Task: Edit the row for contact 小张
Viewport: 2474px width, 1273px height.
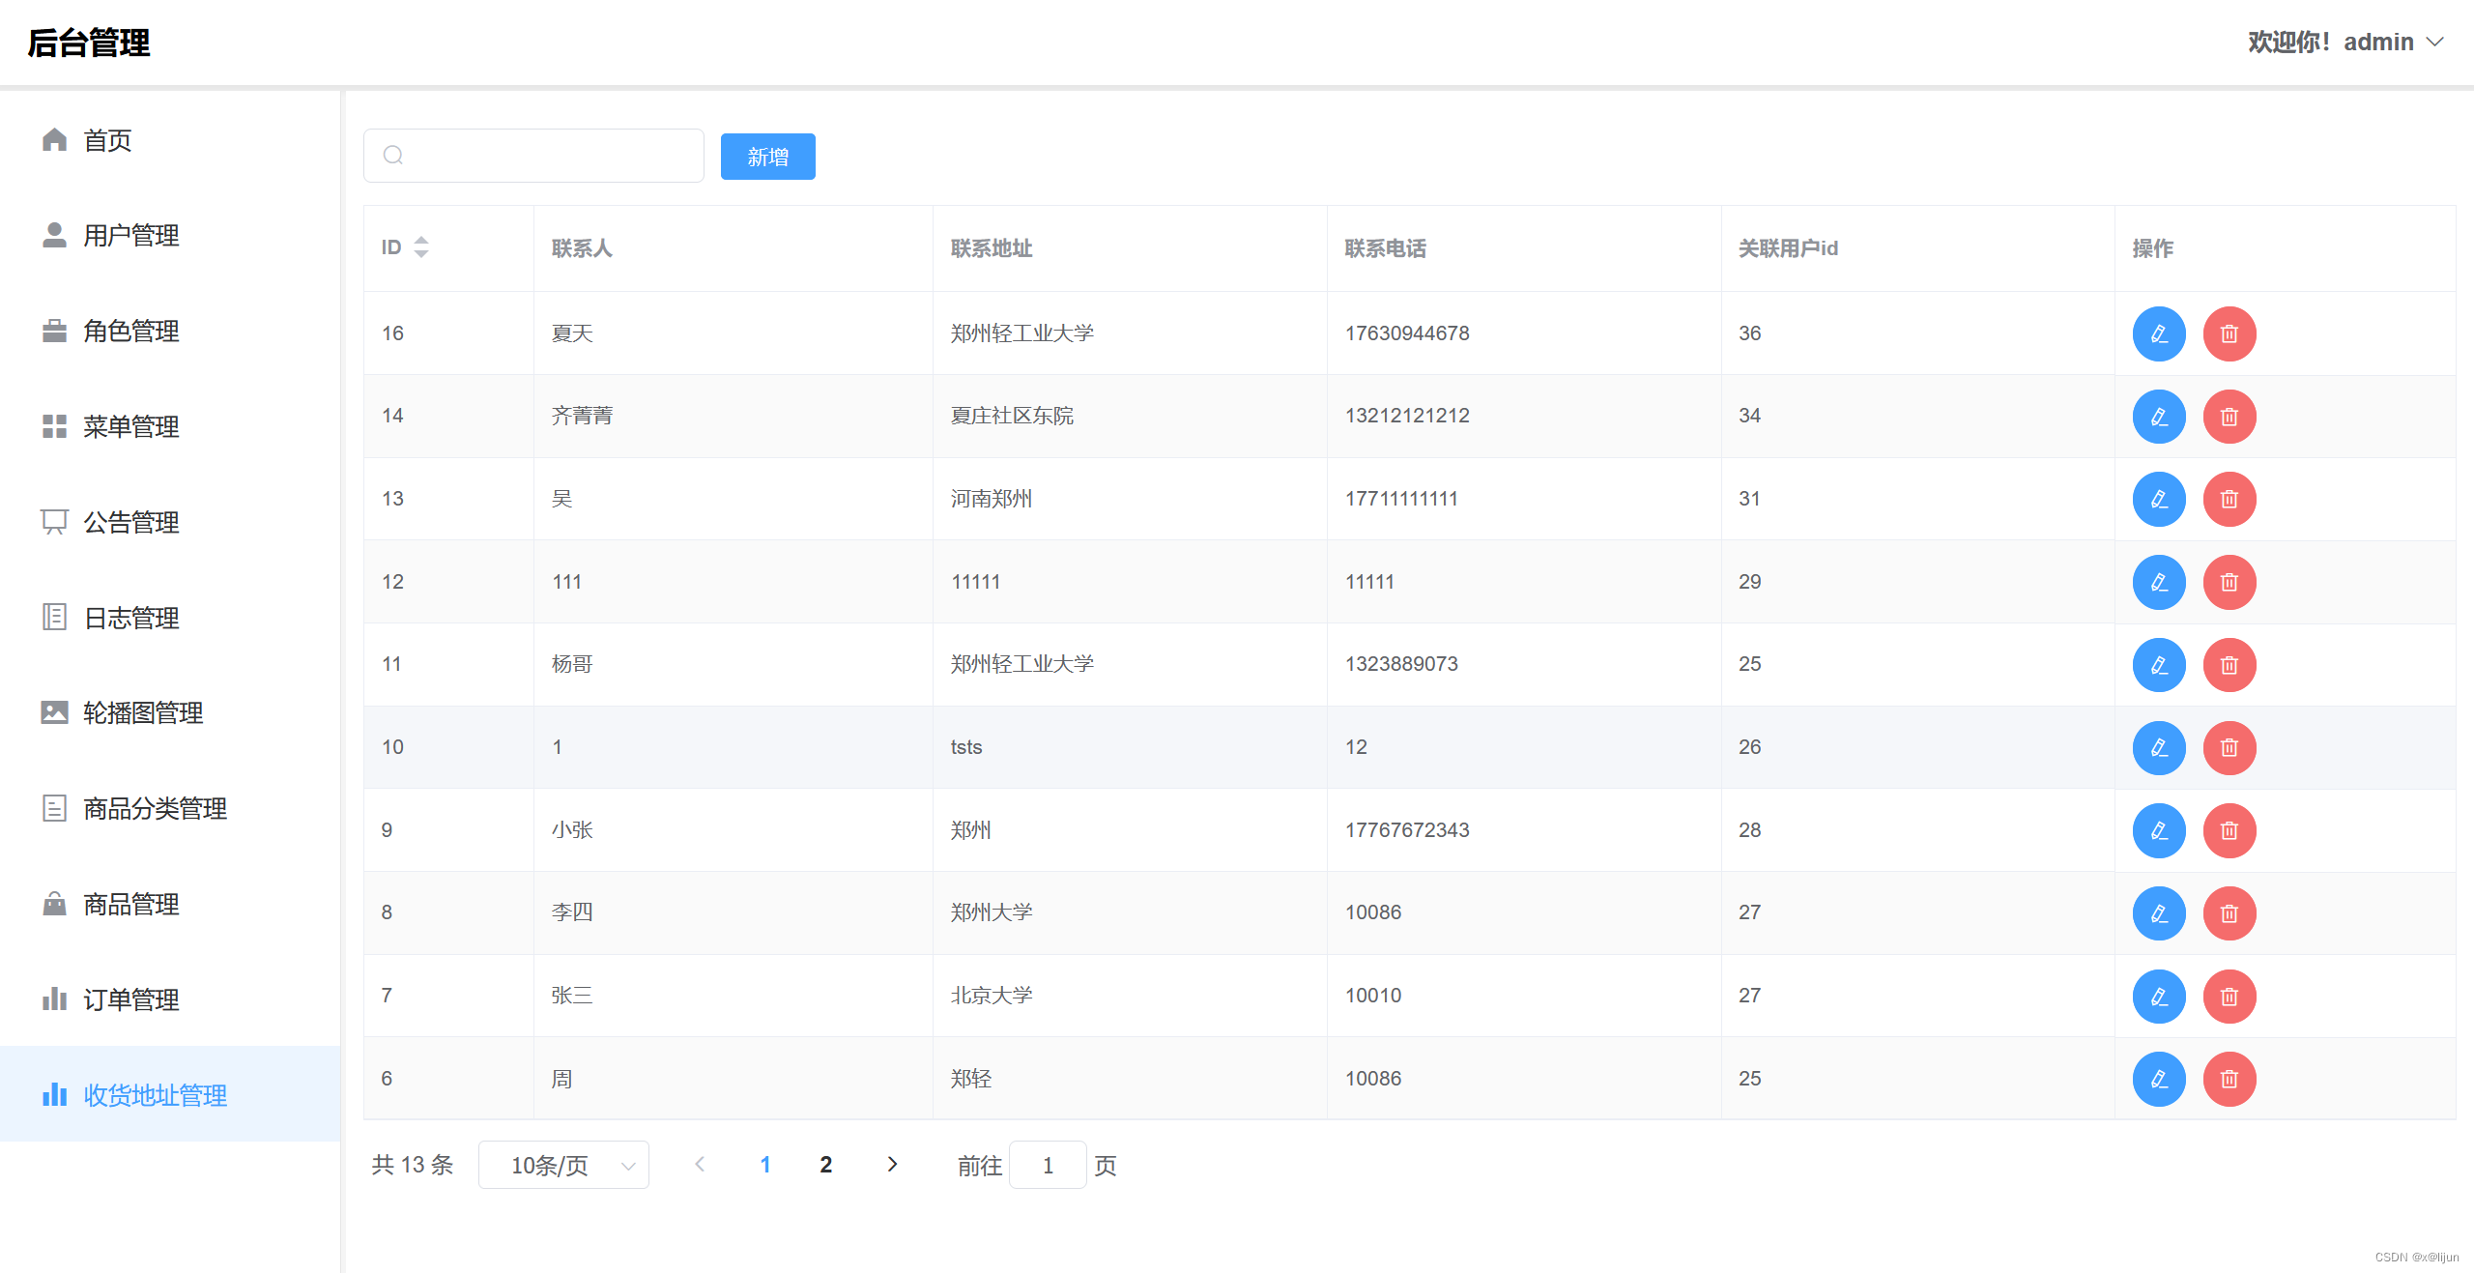Action: point(2159,830)
